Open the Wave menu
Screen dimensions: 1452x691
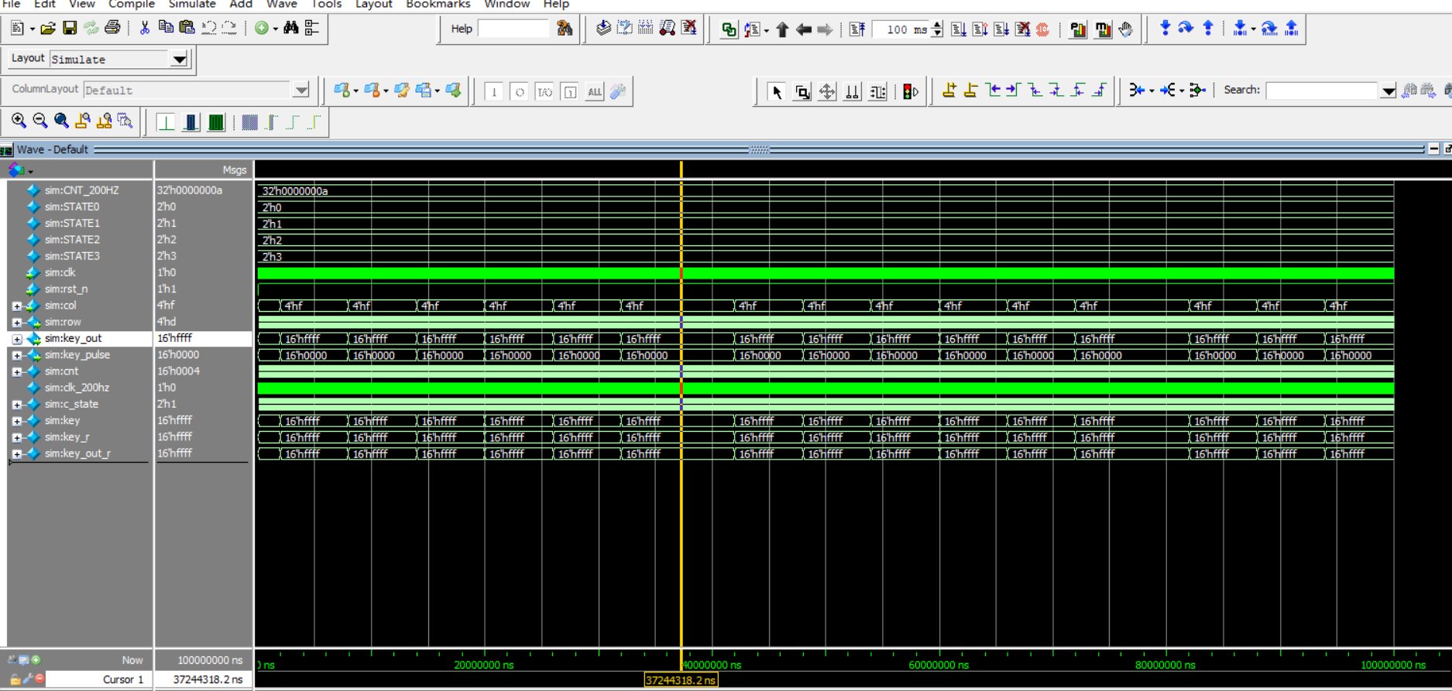point(282,4)
